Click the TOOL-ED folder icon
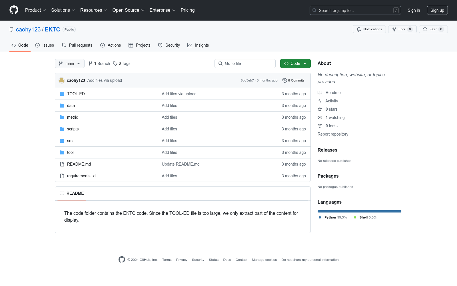 tap(62, 94)
